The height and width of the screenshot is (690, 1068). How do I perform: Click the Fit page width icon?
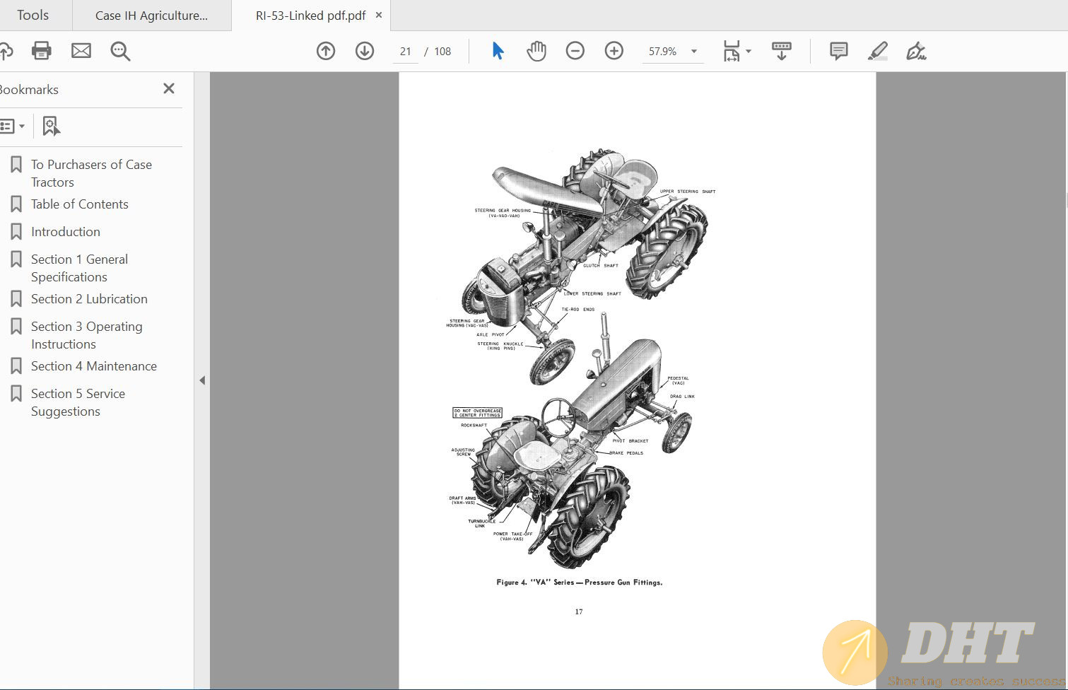tap(732, 51)
